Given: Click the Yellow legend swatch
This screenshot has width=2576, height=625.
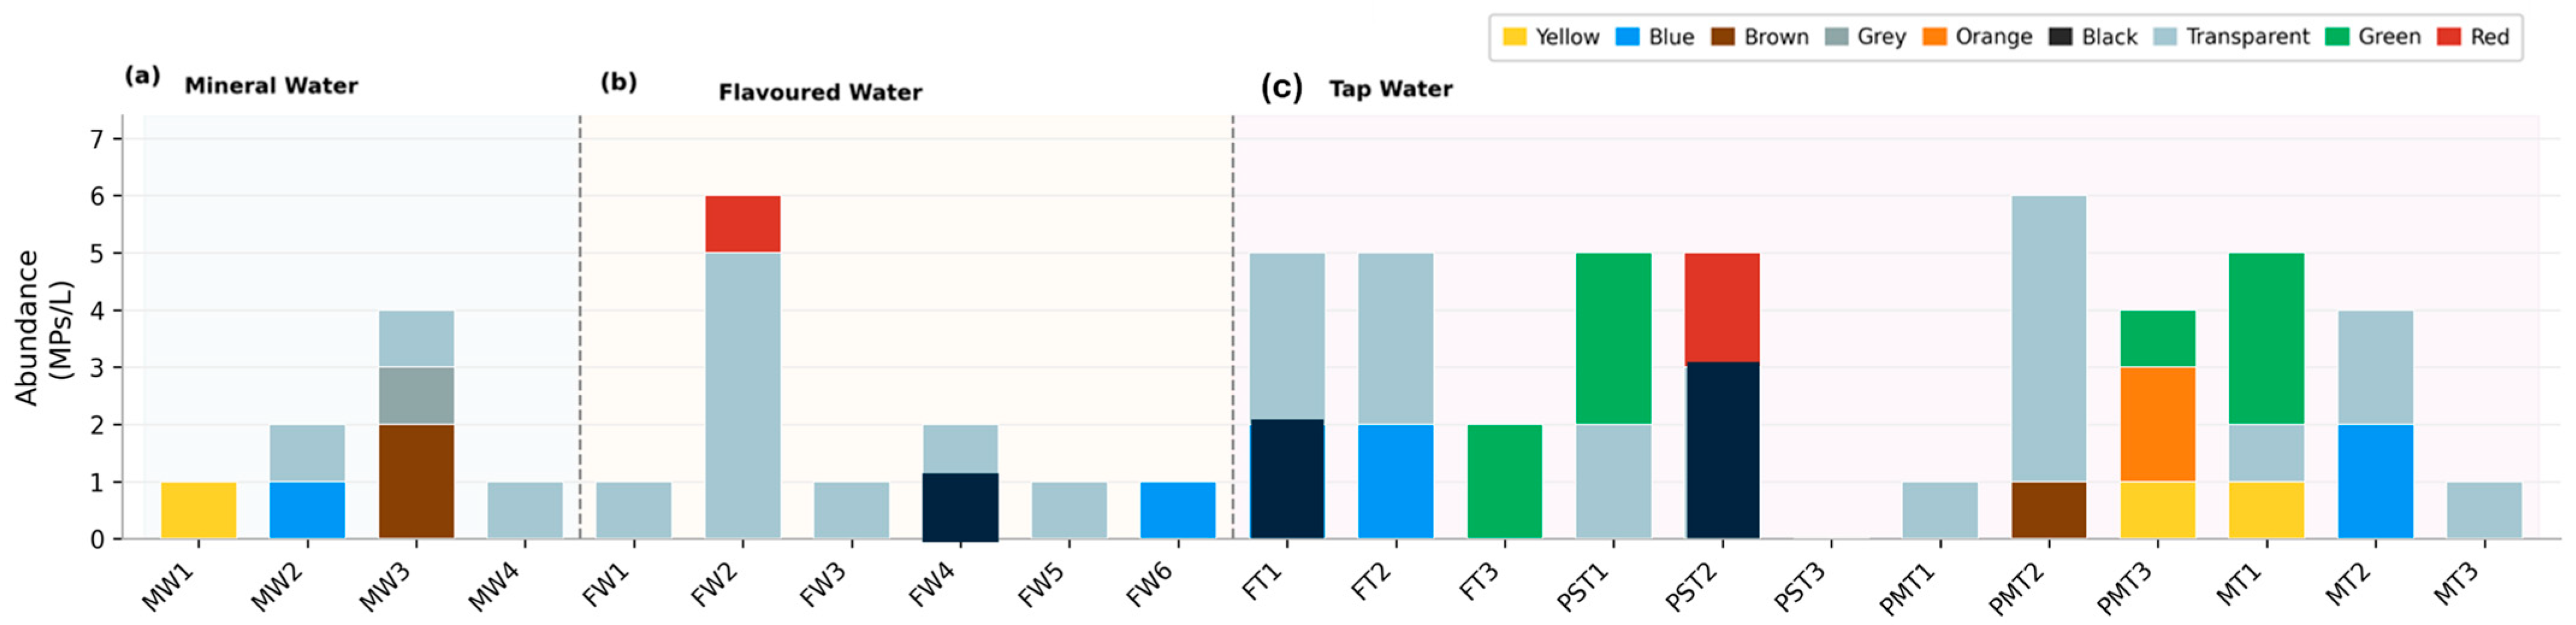Looking at the screenshot, I should pyautogui.click(x=1515, y=37).
